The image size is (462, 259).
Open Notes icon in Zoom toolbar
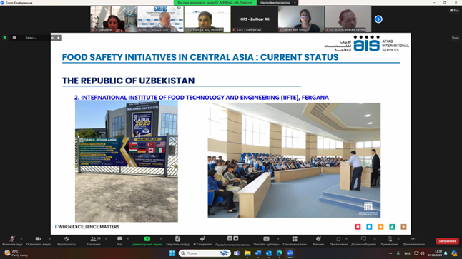tap(390, 239)
